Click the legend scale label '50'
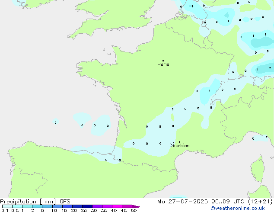Viewport: 274px width, 212px height. (134, 210)
